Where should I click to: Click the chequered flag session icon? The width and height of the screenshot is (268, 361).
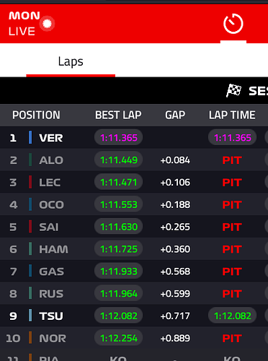pos(233,91)
